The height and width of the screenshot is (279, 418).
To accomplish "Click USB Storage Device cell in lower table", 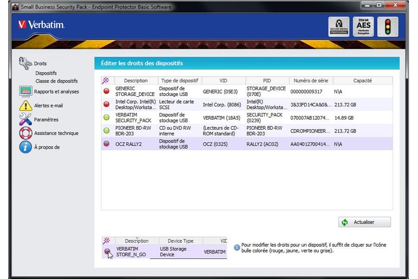I will (173, 252).
